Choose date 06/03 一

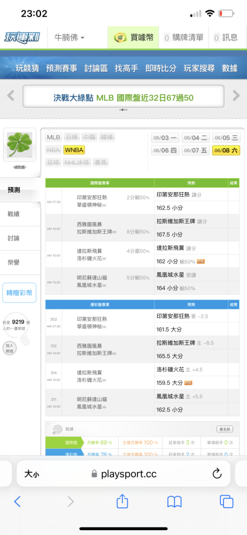pos(165,138)
